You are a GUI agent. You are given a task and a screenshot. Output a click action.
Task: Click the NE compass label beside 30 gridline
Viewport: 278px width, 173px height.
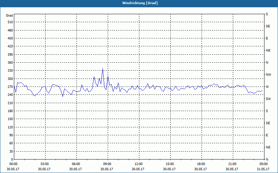[268, 147]
